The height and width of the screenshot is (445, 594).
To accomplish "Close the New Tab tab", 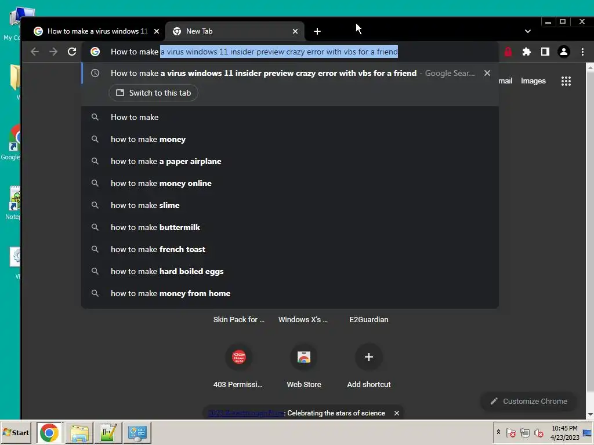I will point(295,31).
